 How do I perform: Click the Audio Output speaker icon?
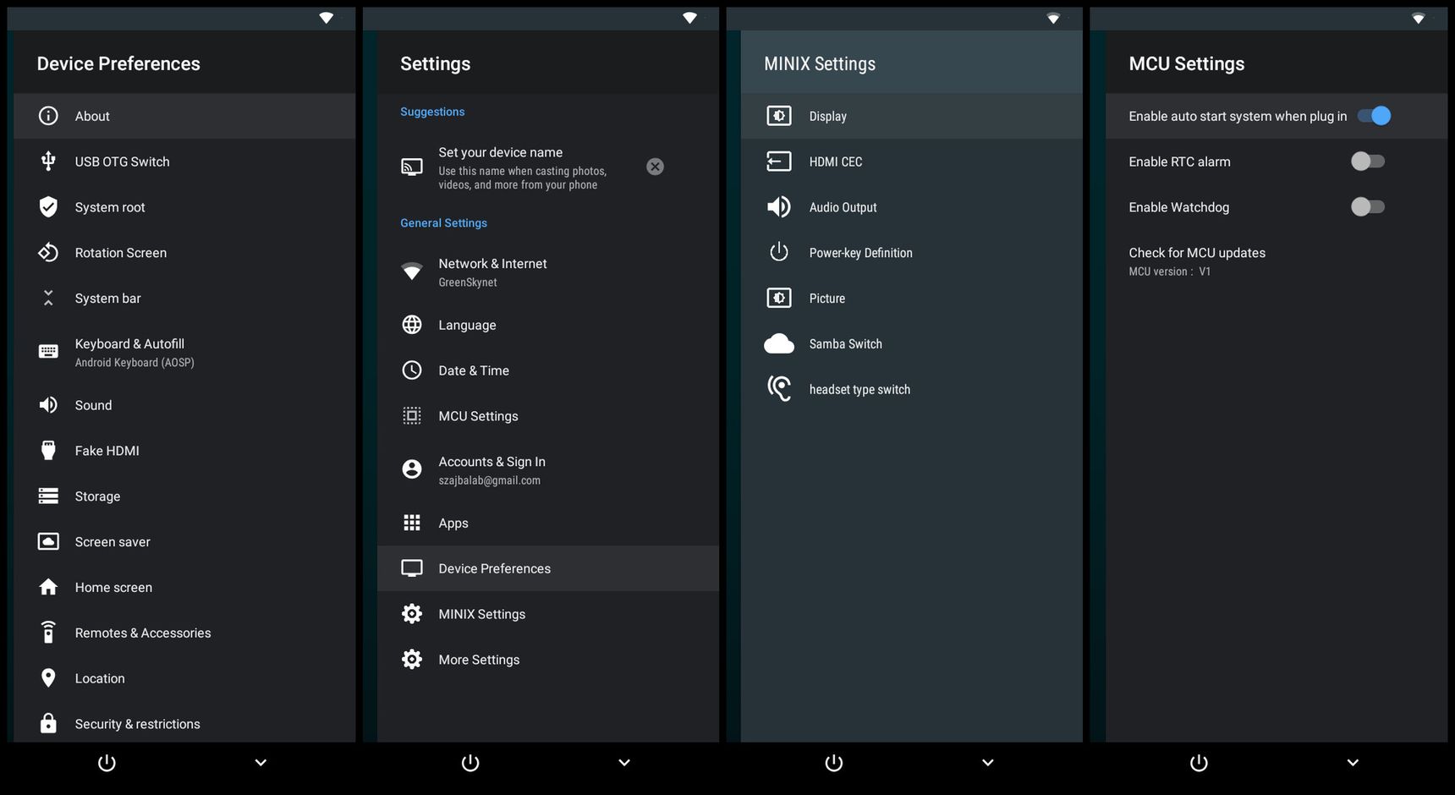point(779,207)
